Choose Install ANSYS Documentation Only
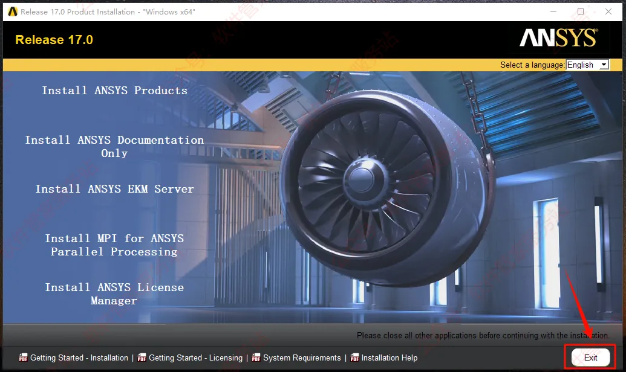The image size is (626, 372). click(114, 146)
